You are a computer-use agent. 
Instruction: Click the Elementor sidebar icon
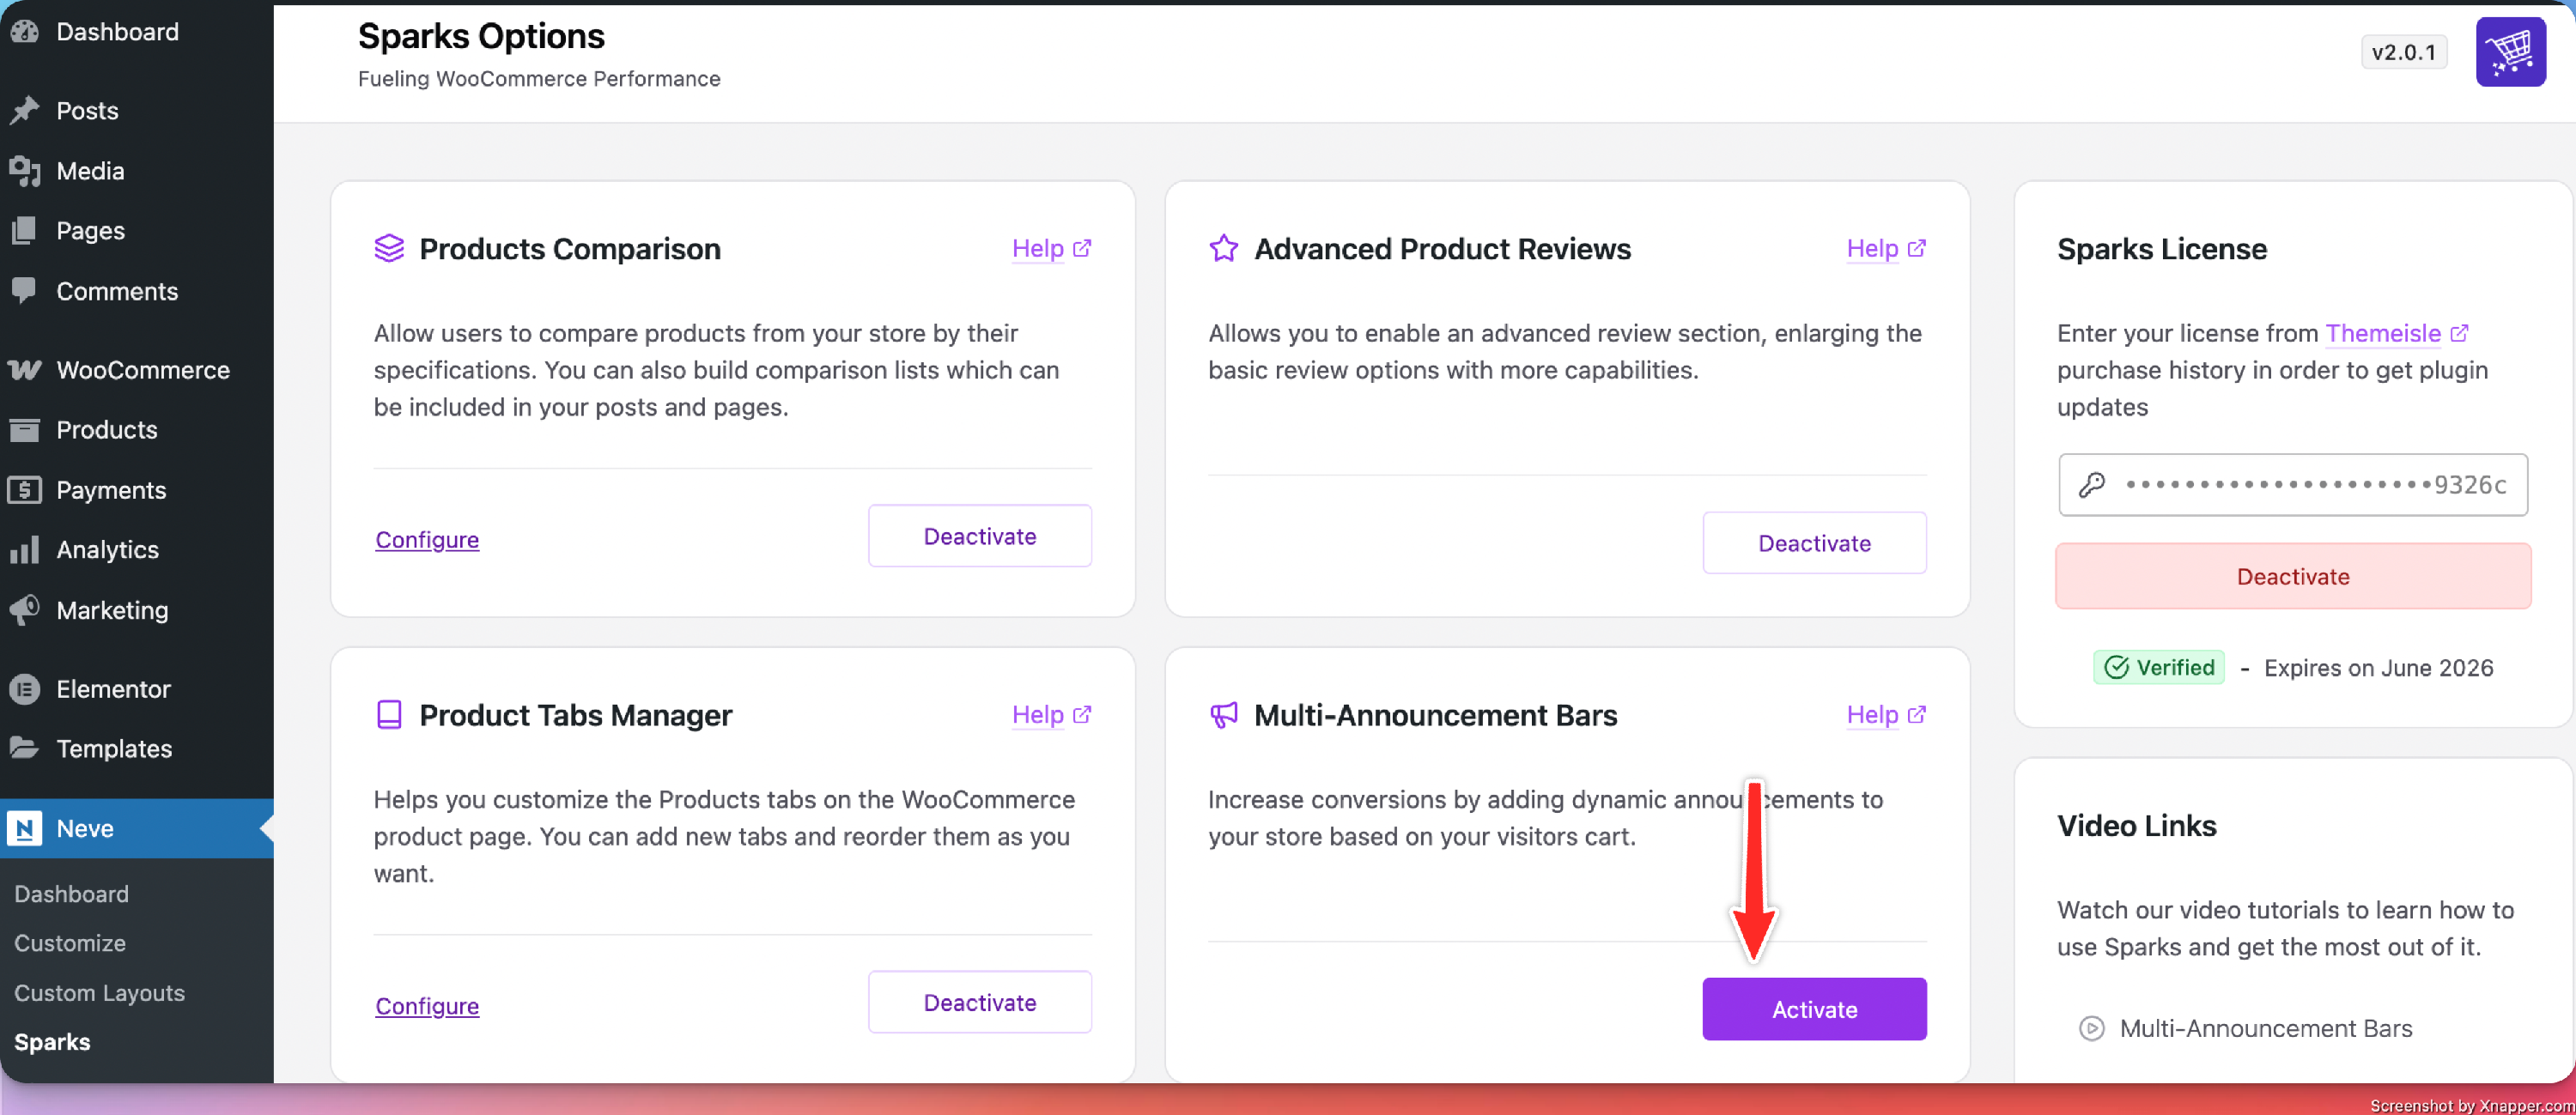coord(25,689)
